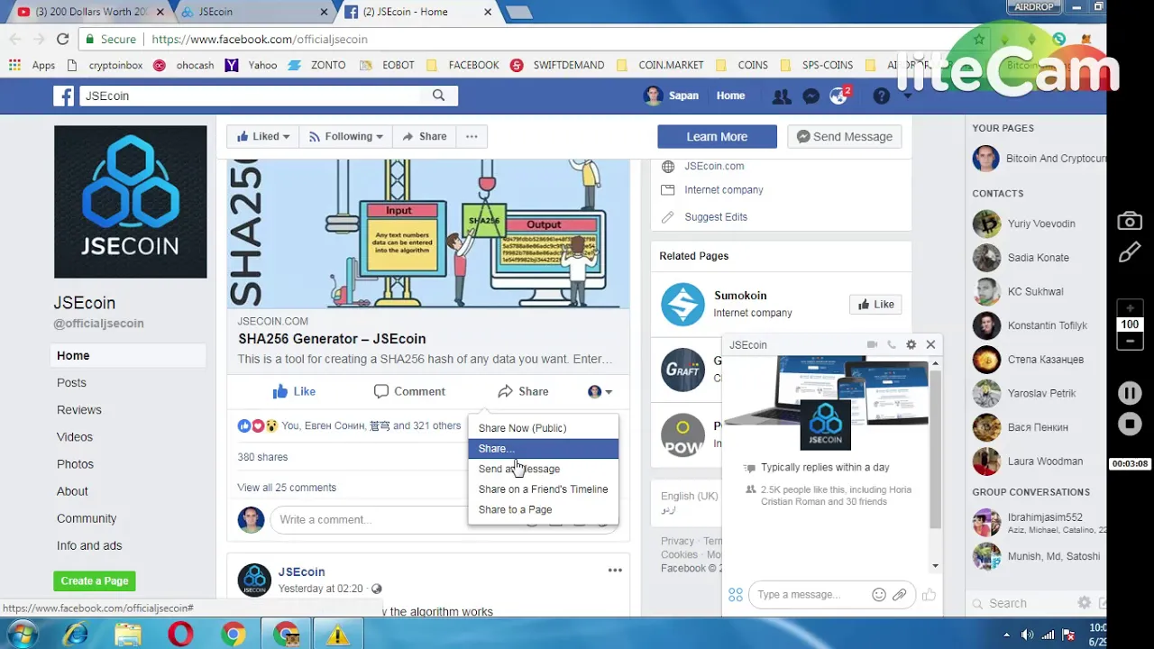This screenshot has width=1154, height=649.
Task: Open Opera in the Windows taskbar
Action: [180, 635]
